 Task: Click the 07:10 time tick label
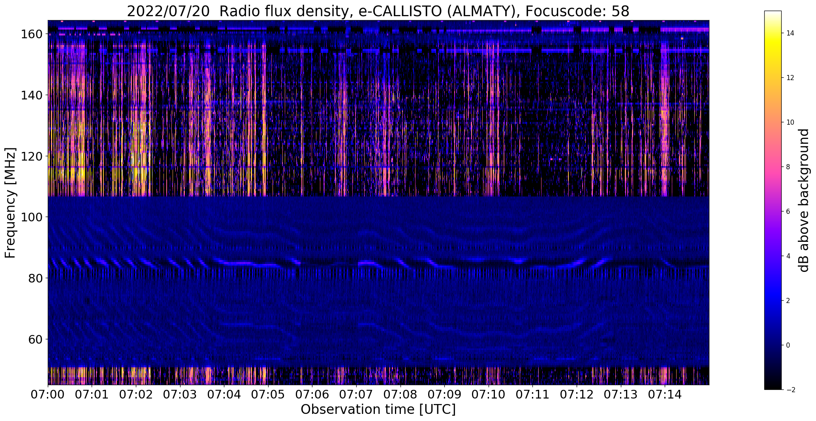click(489, 394)
